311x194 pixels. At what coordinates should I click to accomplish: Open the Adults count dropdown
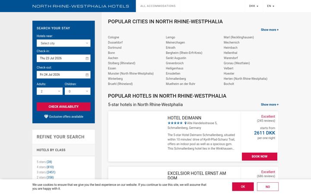pos(50,91)
